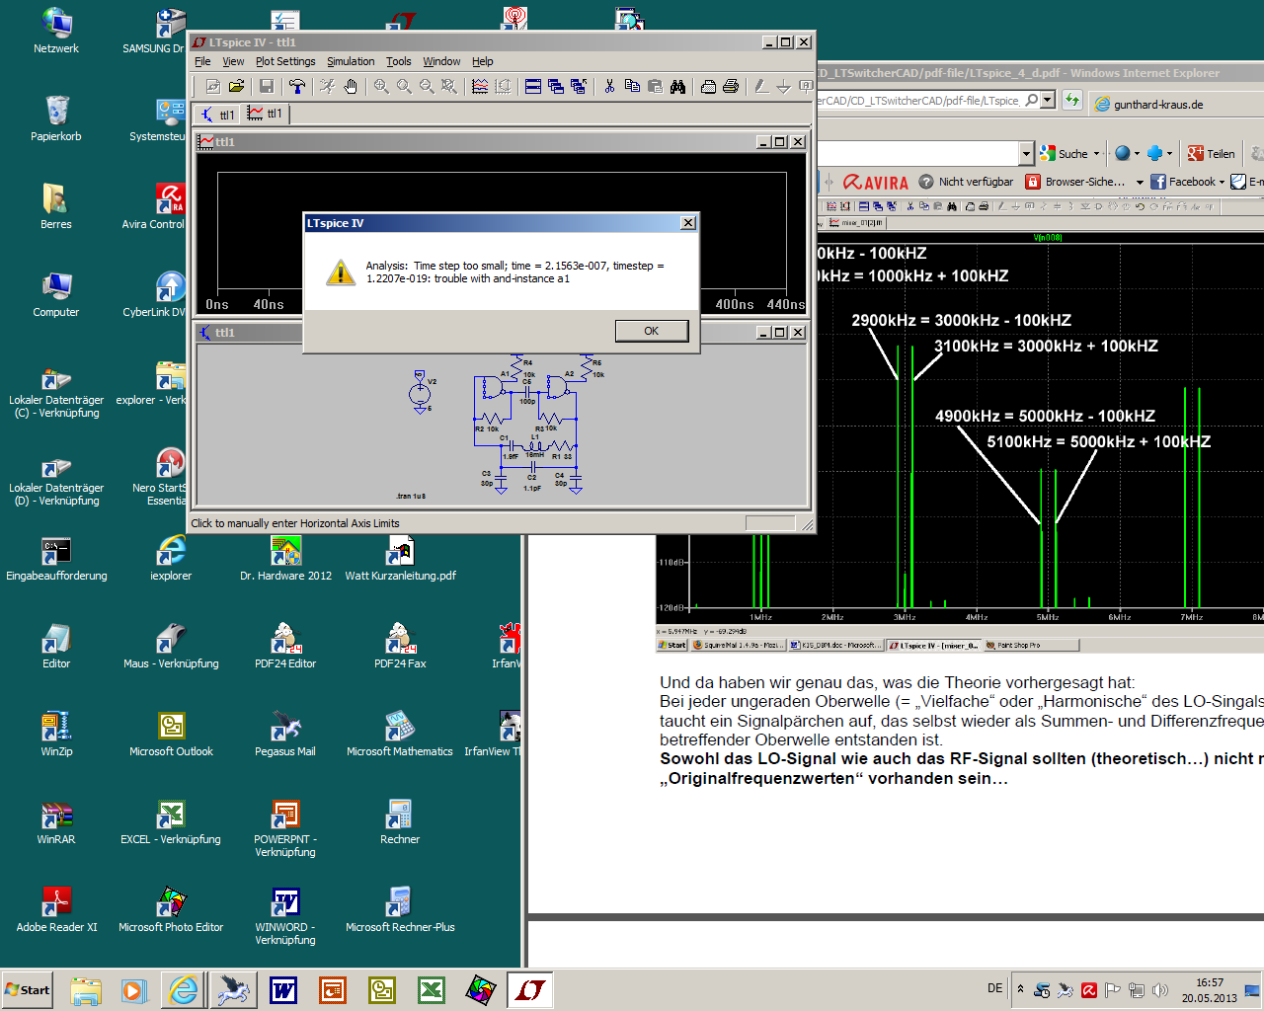
Task: Open the Facebook toolbar dropdown
Action: [1222, 182]
